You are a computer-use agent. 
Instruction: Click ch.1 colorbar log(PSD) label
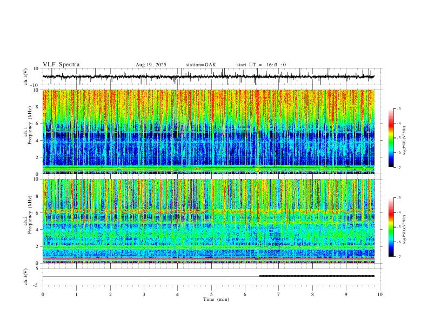pyautogui.click(x=405, y=141)
